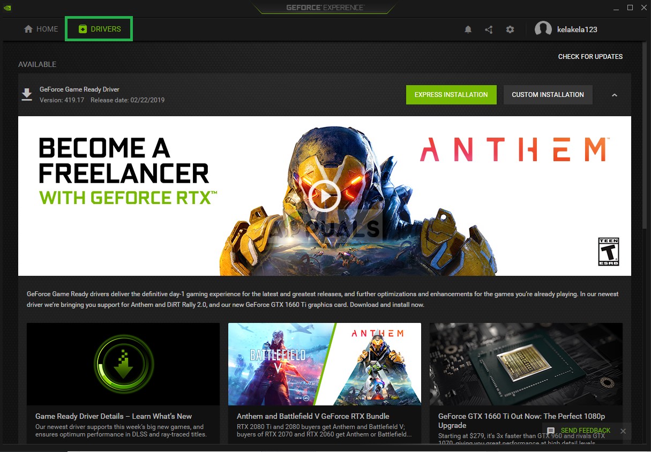Image resolution: width=651 pixels, height=452 pixels.
Task: Click GeForce GTX 1660 Ti Out Now headline
Action: (x=522, y=420)
